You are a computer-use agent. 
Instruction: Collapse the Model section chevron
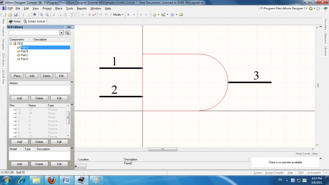72,148
